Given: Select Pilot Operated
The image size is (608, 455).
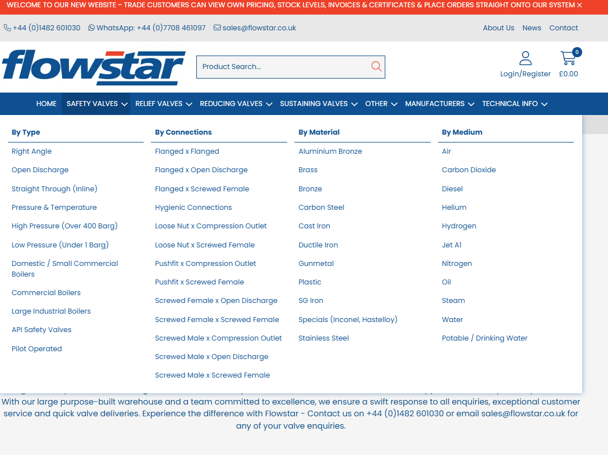Looking at the screenshot, I should pyautogui.click(x=37, y=349).
